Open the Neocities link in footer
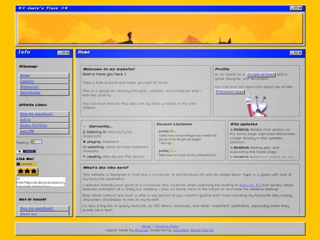Screen dimensions: 320x240 181,230
